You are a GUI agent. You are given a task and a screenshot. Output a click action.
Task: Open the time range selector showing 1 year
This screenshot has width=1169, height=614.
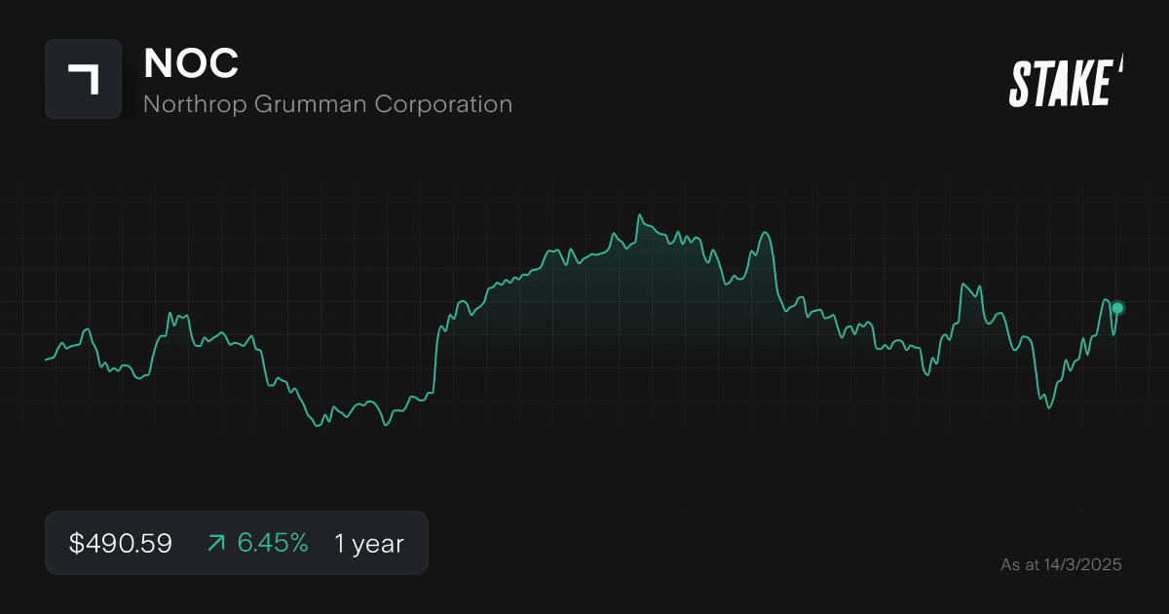tap(368, 543)
